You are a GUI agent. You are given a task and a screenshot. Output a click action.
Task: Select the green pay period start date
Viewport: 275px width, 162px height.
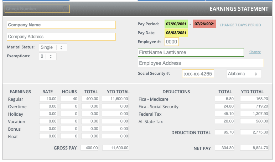[x=176, y=24]
